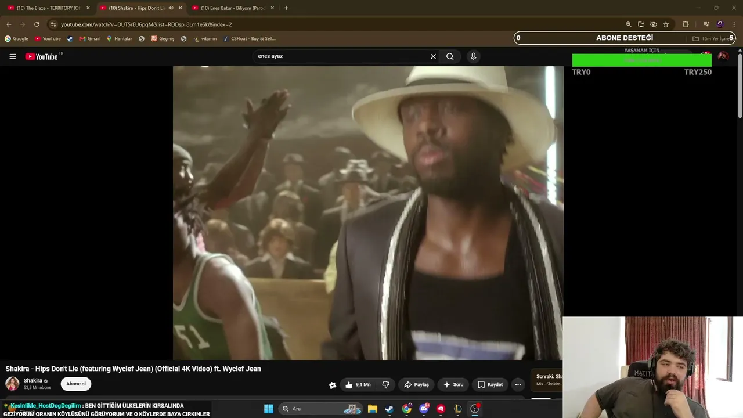The image size is (743, 418).
Task: Open Steam from the taskbar
Action: tap(389, 409)
